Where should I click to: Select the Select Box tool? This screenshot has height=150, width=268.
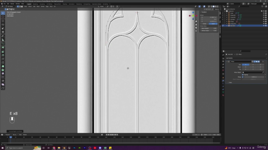3,13
